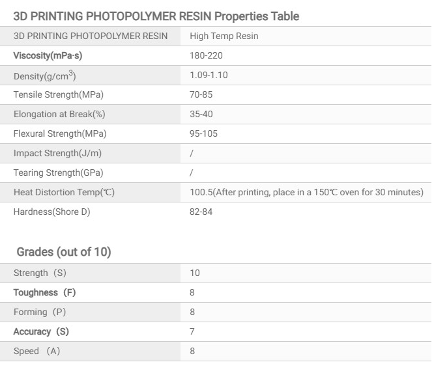The width and height of the screenshot is (434, 373).
Task: Click the Speed (A) row label
Action: [38, 351]
